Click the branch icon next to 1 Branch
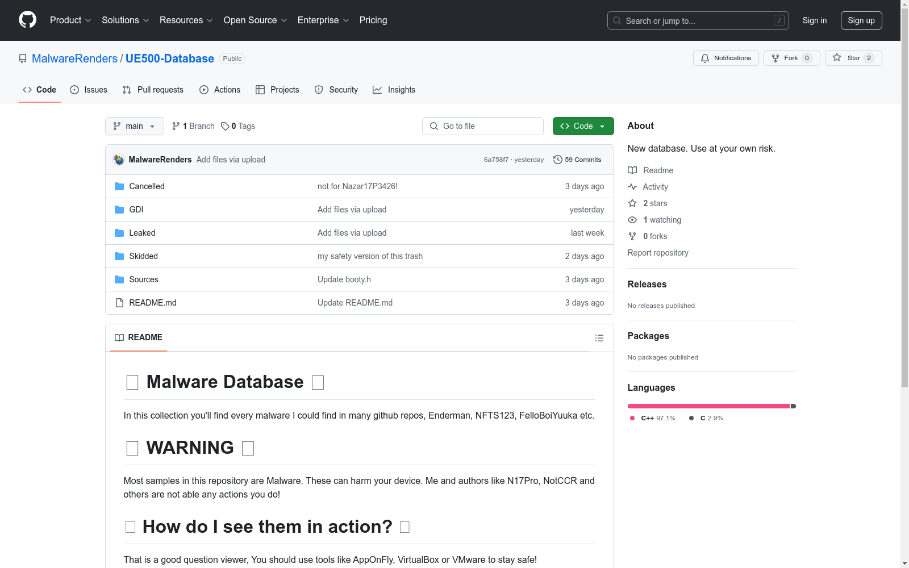The height and width of the screenshot is (568, 909). (176, 126)
